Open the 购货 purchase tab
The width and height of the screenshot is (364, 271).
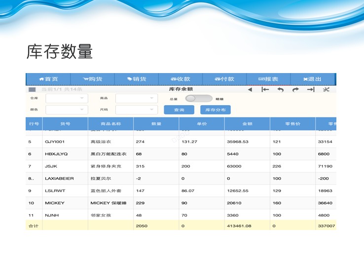[92, 79]
